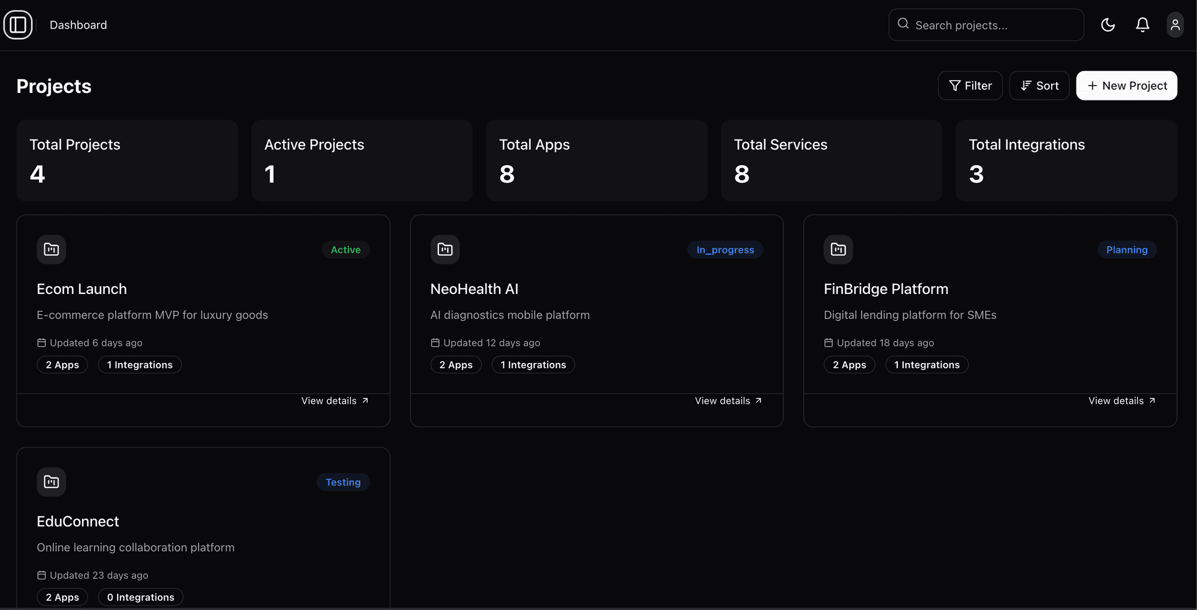Toggle the Testing status badge on EduConnect
Image resolution: width=1197 pixels, height=610 pixels.
coord(343,482)
